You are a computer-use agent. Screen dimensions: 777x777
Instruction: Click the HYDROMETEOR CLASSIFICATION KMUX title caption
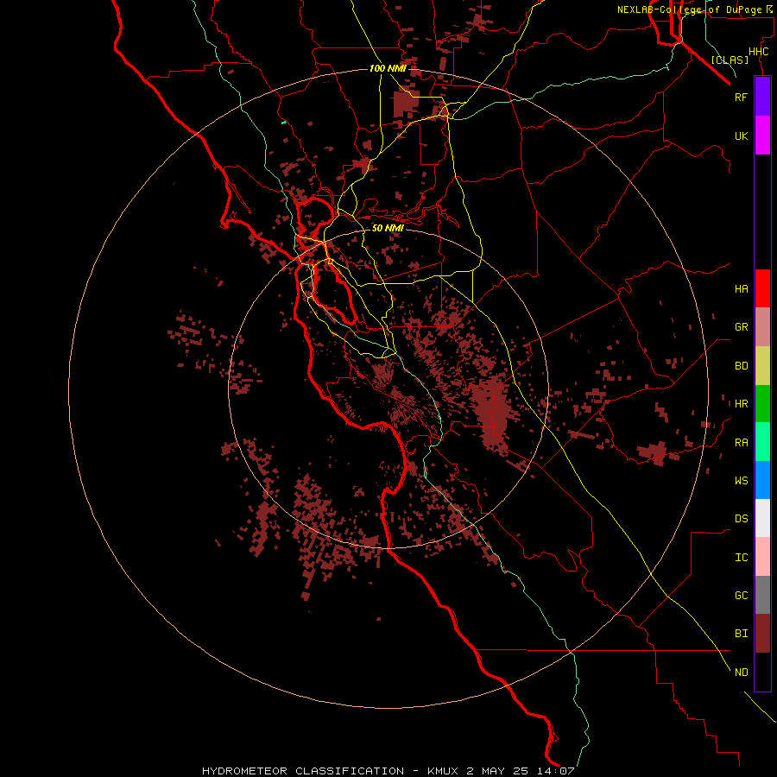[388, 771]
